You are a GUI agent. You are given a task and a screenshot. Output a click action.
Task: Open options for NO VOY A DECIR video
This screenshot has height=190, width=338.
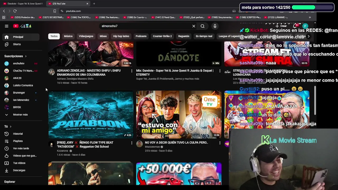click(x=220, y=143)
